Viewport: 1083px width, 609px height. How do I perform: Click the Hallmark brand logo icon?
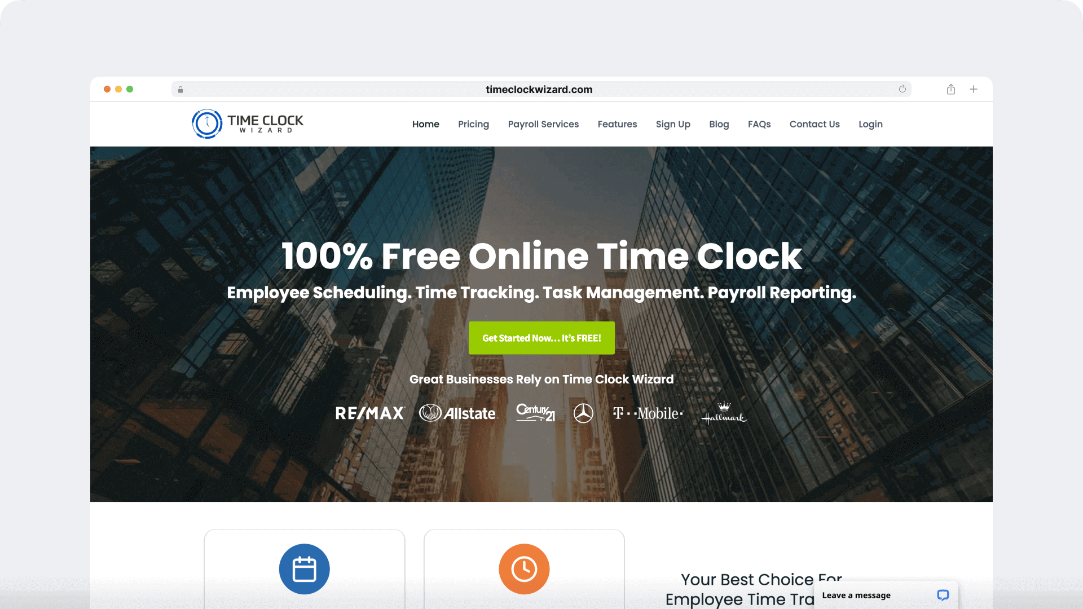[722, 413]
